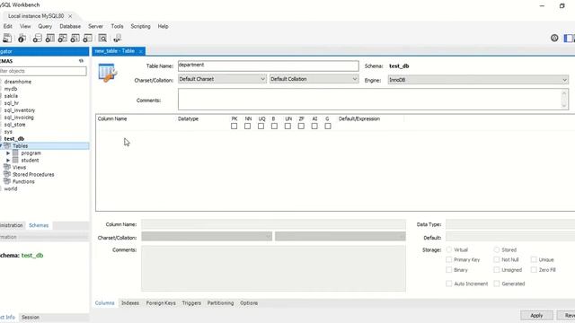This screenshot has height=323, width=575.
Task: Check the ZF zero fill column checkbox
Action: click(301, 126)
